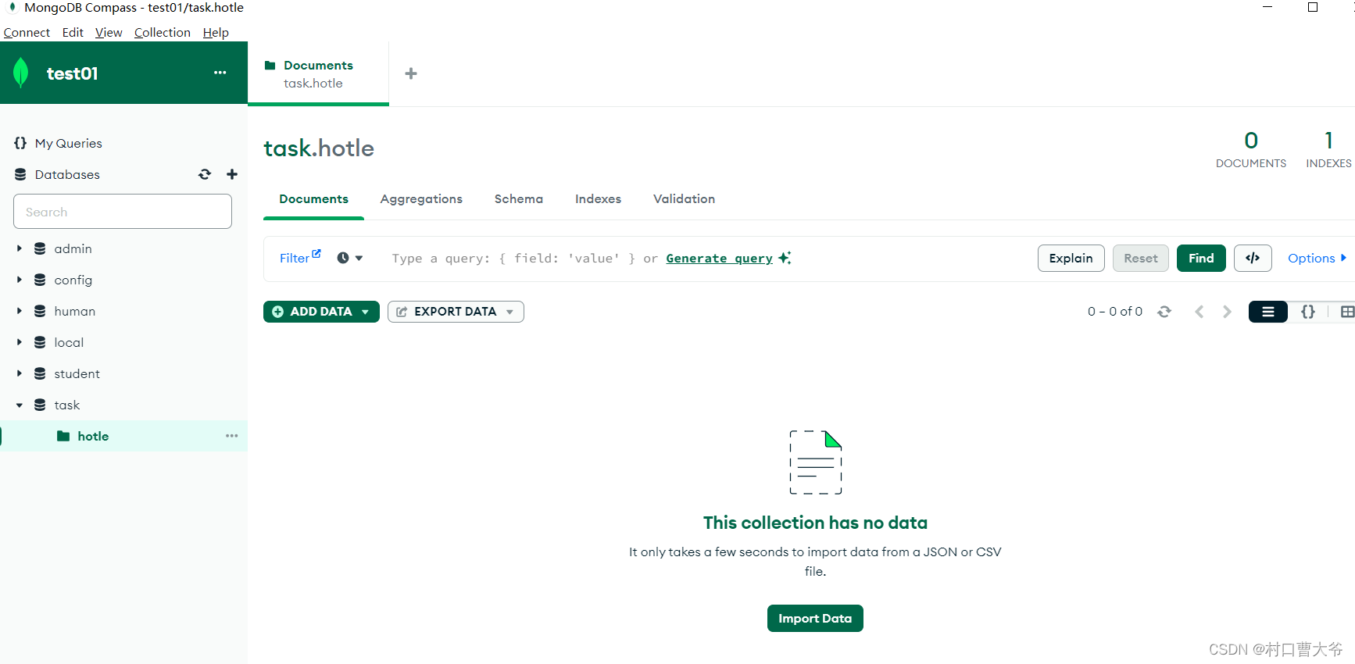This screenshot has width=1355, height=664.
Task: Expand the config database
Action: [x=20, y=280]
